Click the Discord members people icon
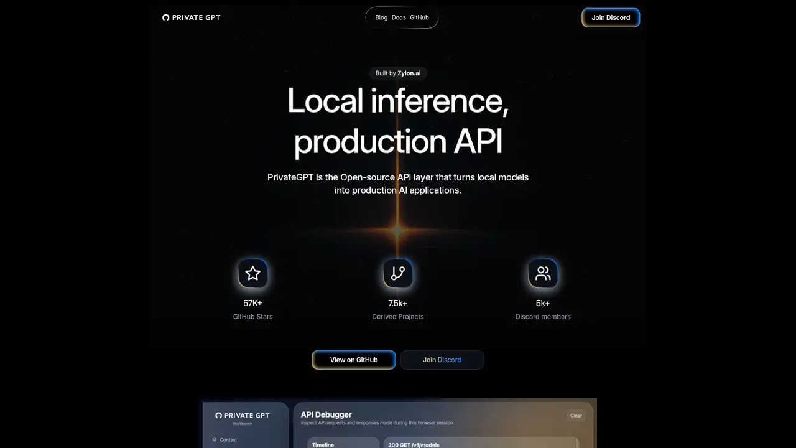Viewport: 796px width, 448px height. pyautogui.click(x=543, y=273)
